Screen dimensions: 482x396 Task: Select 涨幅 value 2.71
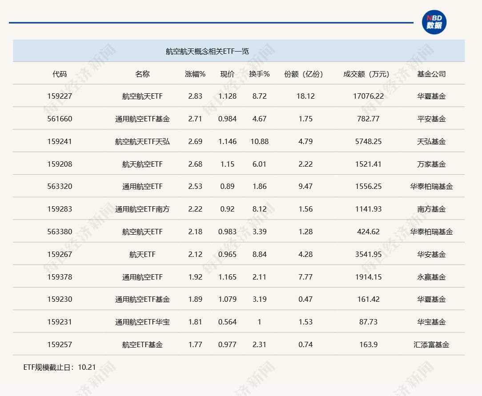(195, 119)
